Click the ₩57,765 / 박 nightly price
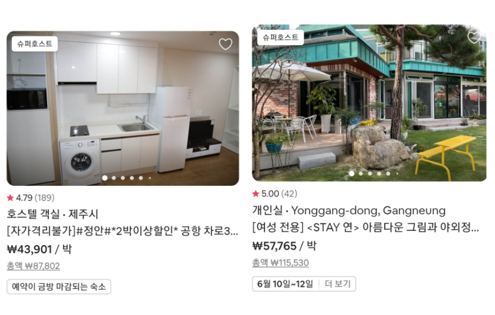The width and height of the screenshot is (495, 315). (x=284, y=246)
